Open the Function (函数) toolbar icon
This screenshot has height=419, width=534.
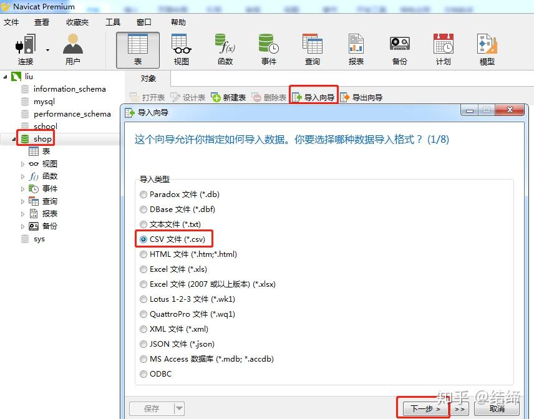[x=225, y=50]
